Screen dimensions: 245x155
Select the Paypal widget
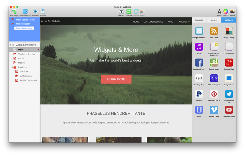[199, 94]
